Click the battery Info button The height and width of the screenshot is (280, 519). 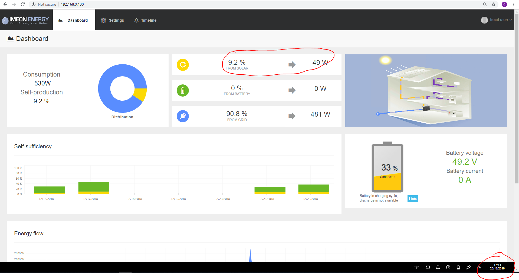[413, 199]
